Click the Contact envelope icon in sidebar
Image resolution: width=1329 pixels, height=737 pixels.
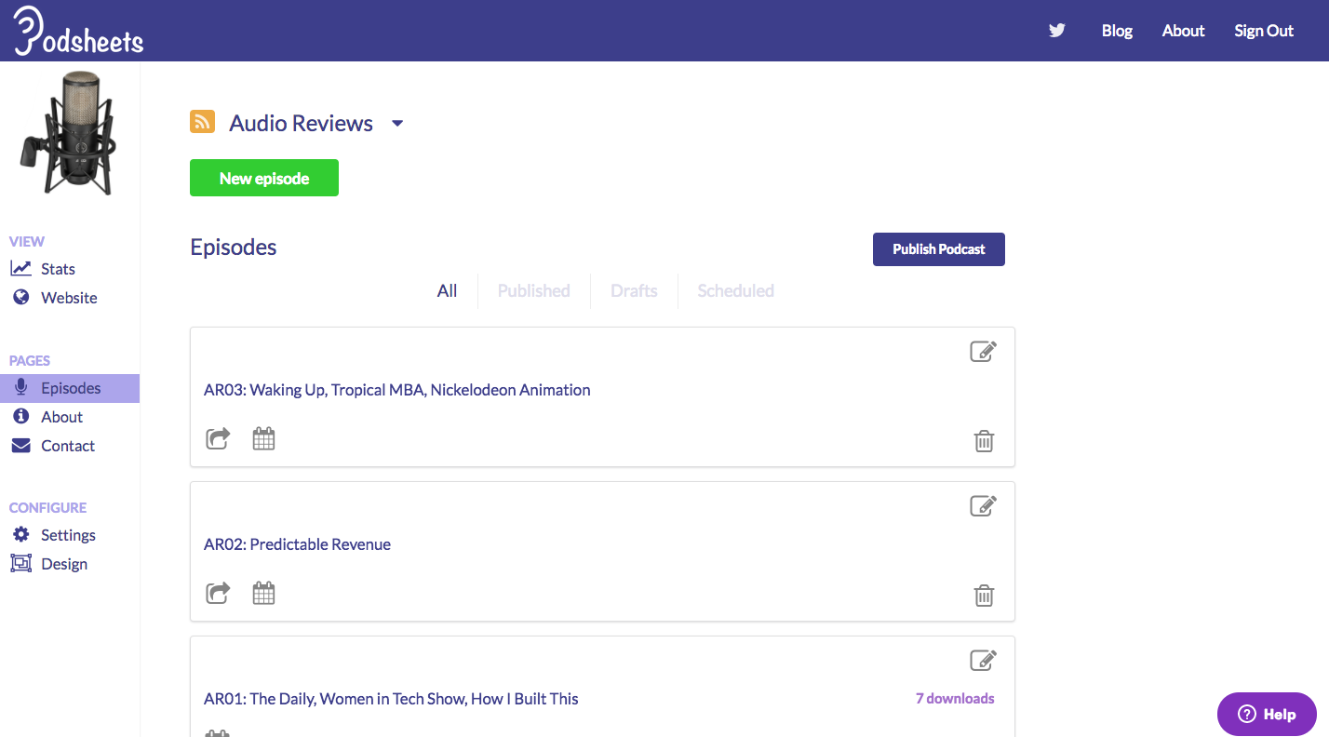tap(20, 446)
